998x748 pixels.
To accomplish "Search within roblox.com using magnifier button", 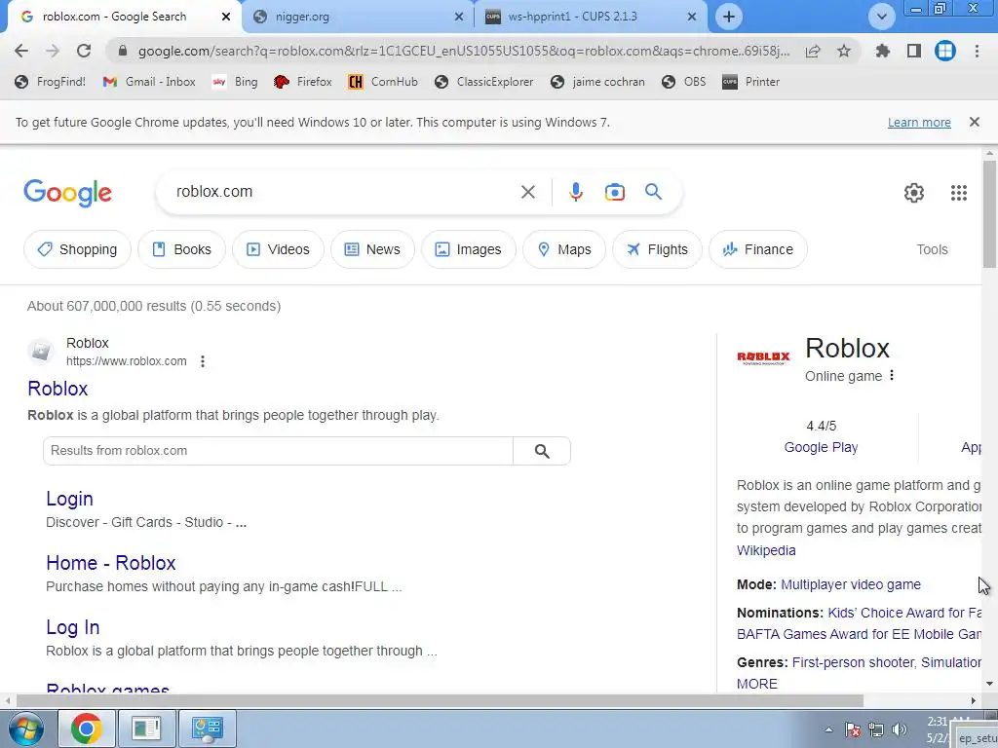I will 542,451.
